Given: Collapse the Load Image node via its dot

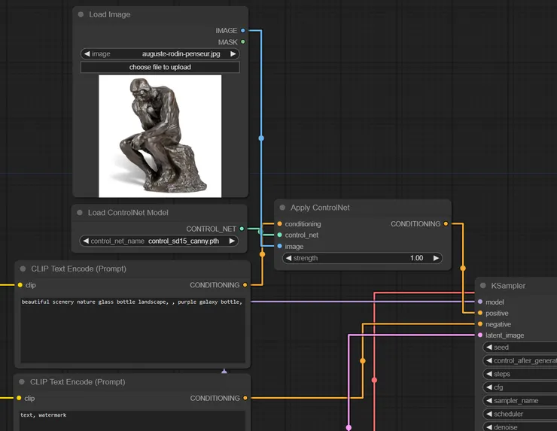Looking at the screenshot, I should [81, 14].
